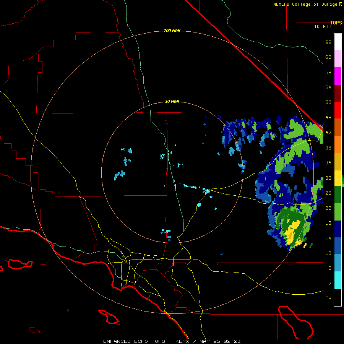Click the magenta 58K ft legend swatch
The width and height of the screenshot is (344, 344).
tap(338, 76)
